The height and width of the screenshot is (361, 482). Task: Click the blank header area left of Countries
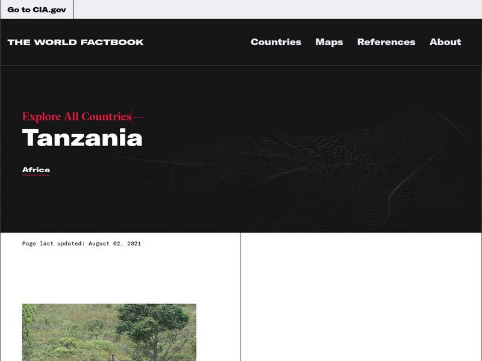pos(197,42)
